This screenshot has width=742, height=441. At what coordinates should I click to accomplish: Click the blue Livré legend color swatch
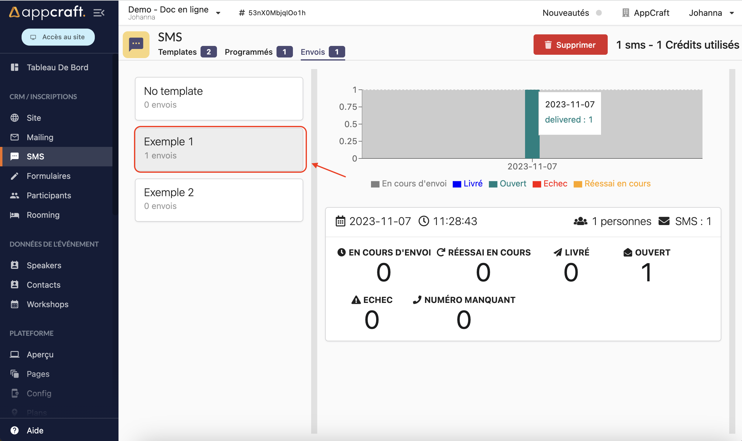tap(457, 184)
